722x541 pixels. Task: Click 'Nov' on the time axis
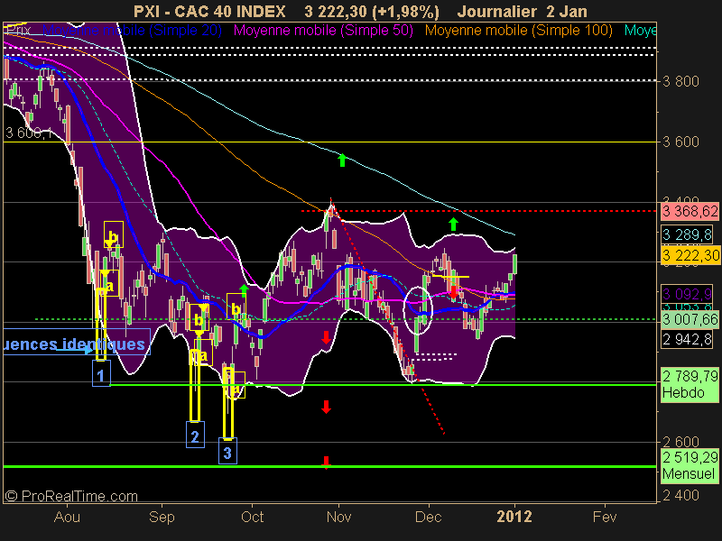point(338,517)
